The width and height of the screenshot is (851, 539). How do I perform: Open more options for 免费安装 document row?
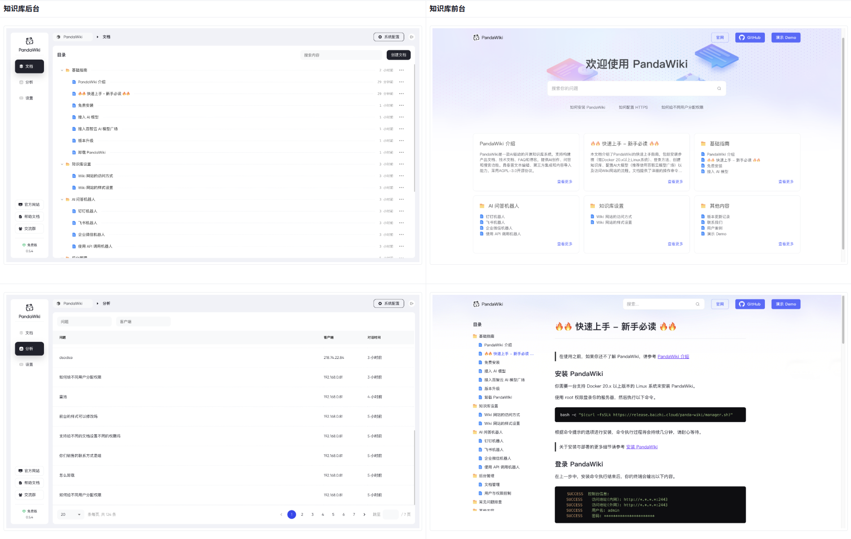401,105
